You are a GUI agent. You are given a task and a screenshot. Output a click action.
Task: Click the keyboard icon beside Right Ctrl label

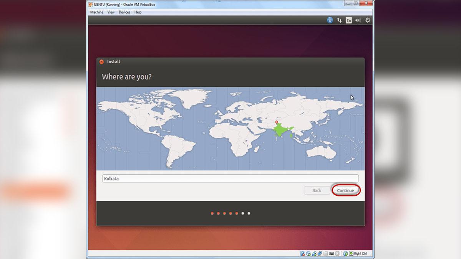point(352,253)
